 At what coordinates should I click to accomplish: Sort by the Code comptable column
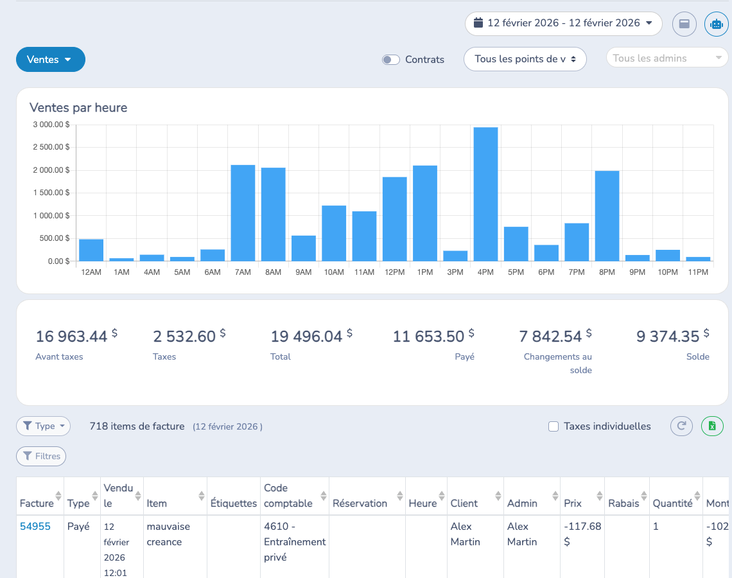pyautogui.click(x=295, y=496)
